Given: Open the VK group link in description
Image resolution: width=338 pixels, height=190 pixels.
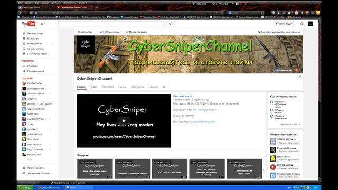Looking at the screenshot, I should coord(202,110).
